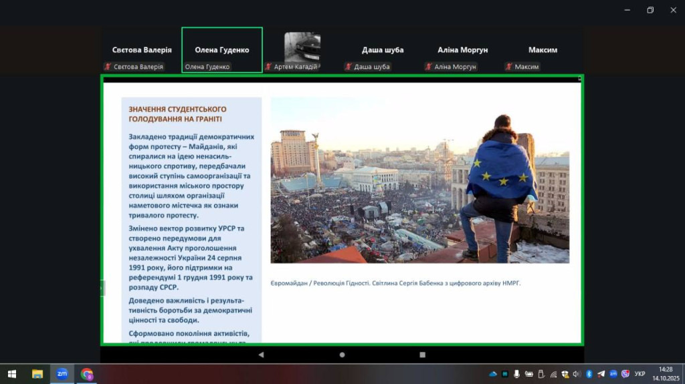Open Viber from the system tray
The height and width of the screenshot is (384, 685).
(x=625, y=374)
